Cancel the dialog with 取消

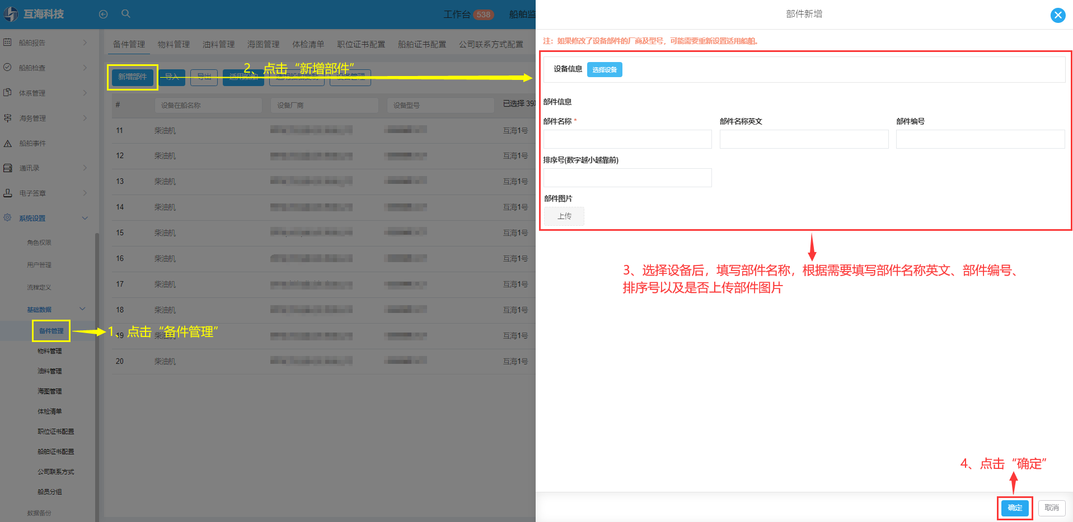click(1052, 507)
